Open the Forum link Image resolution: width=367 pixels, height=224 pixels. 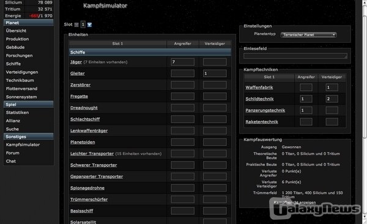[x=13, y=153]
